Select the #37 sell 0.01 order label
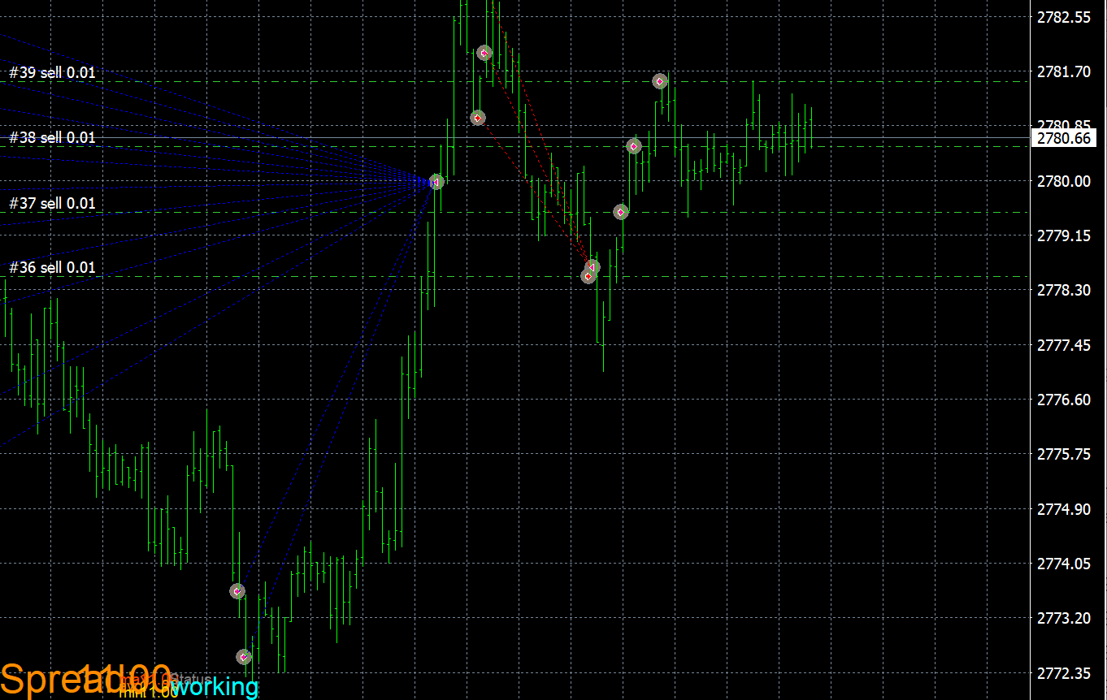Image resolution: width=1107 pixels, height=700 pixels. click(x=52, y=203)
